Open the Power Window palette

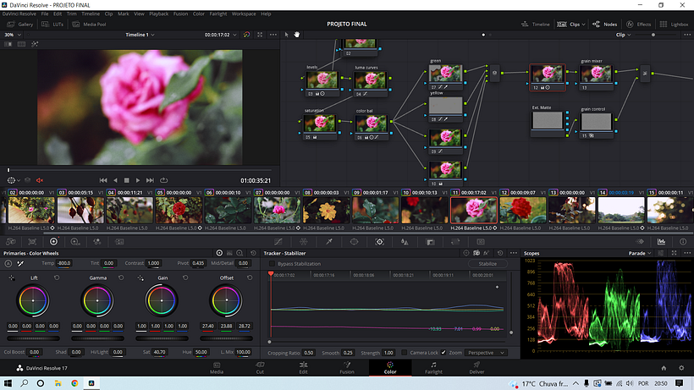pyautogui.click(x=354, y=242)
